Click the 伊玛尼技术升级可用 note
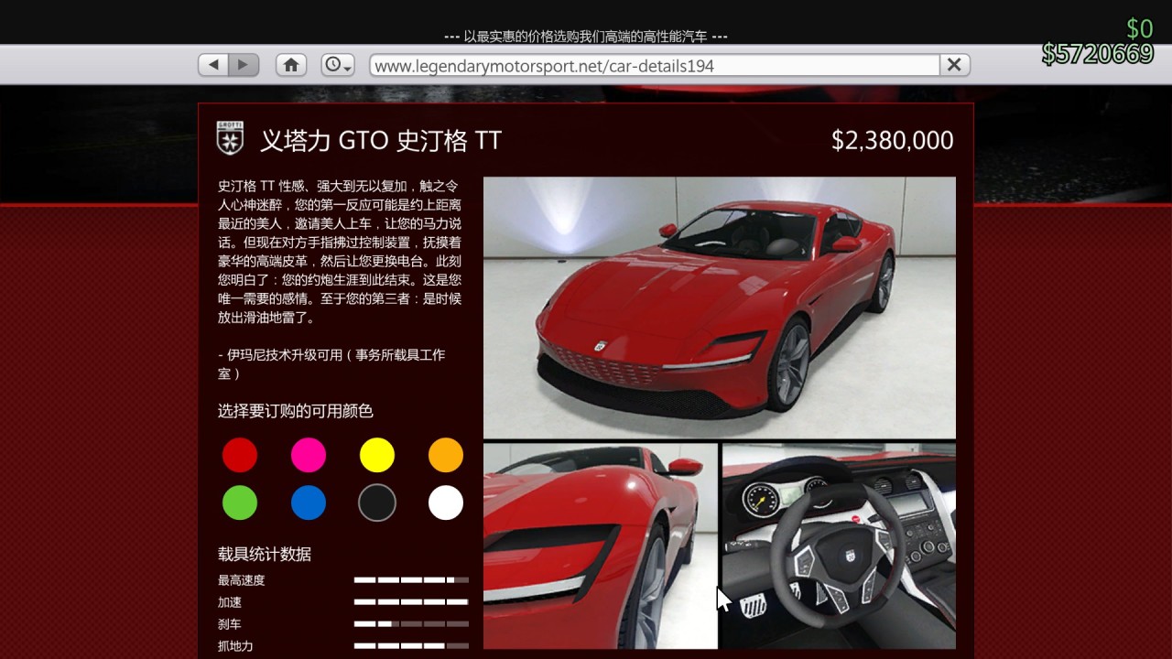The height and width of the screenshot is (659, 1172). click(331, 364)
